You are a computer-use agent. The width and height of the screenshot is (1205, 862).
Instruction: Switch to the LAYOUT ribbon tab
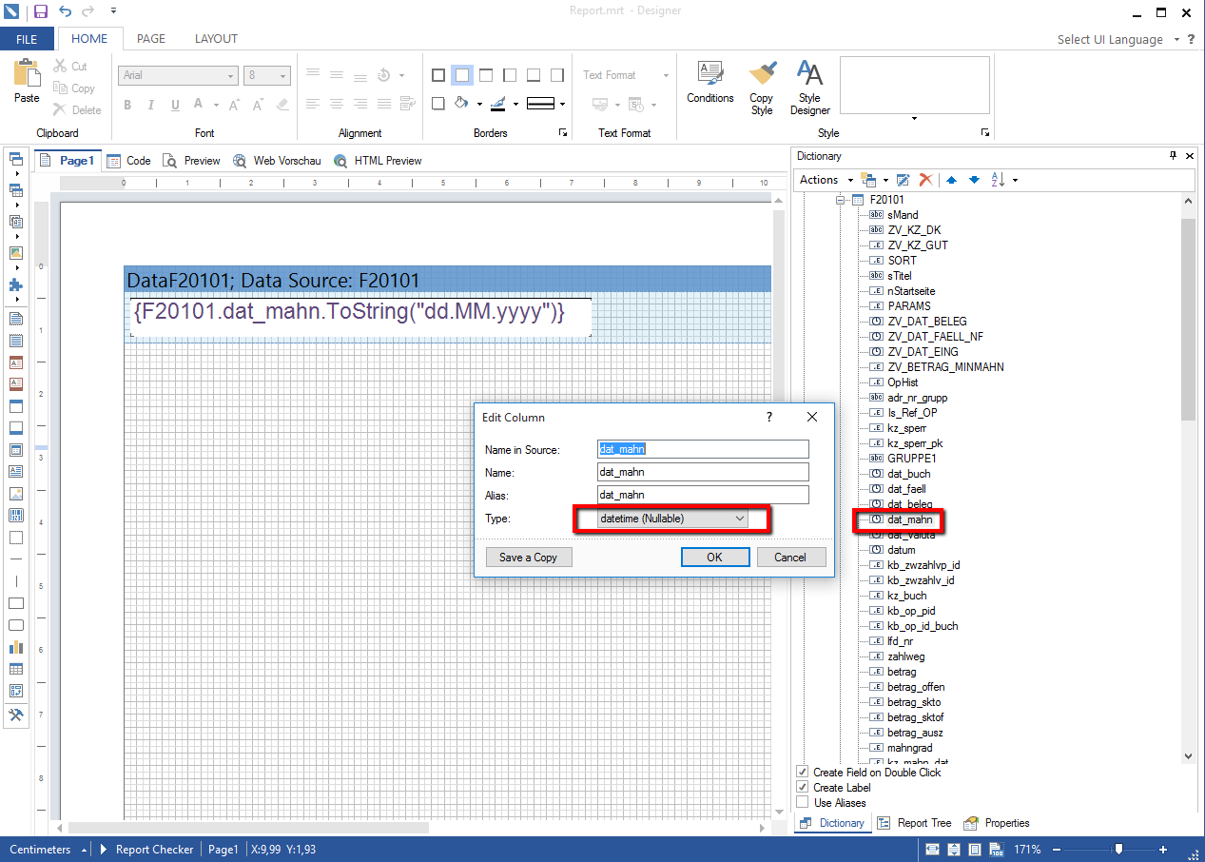[x=216, y=39]
